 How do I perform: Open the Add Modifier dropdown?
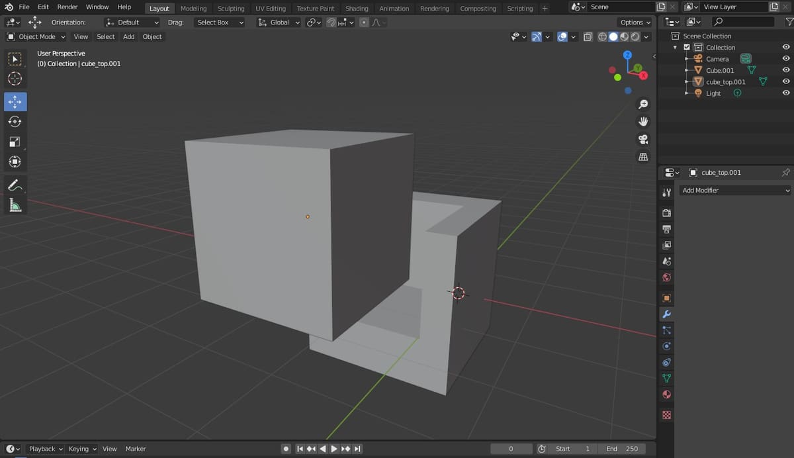coord(736,191)
